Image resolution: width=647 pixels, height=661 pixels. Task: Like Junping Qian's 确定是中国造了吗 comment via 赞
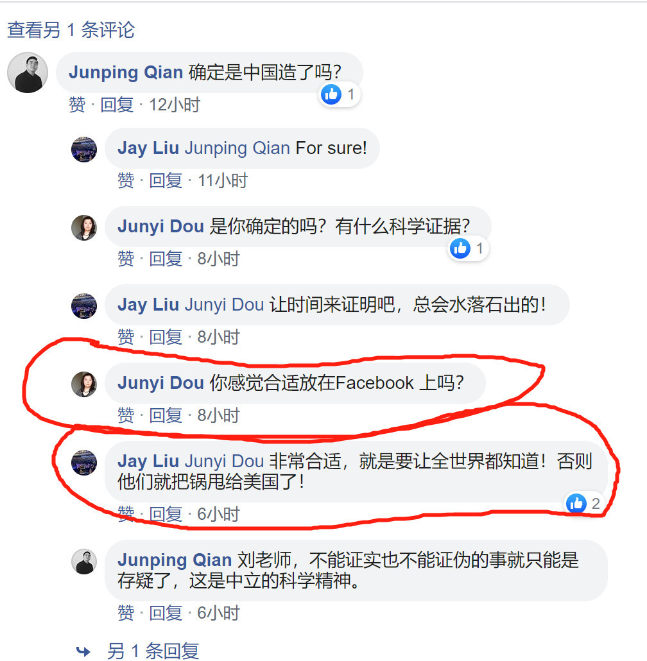[77, 105]
